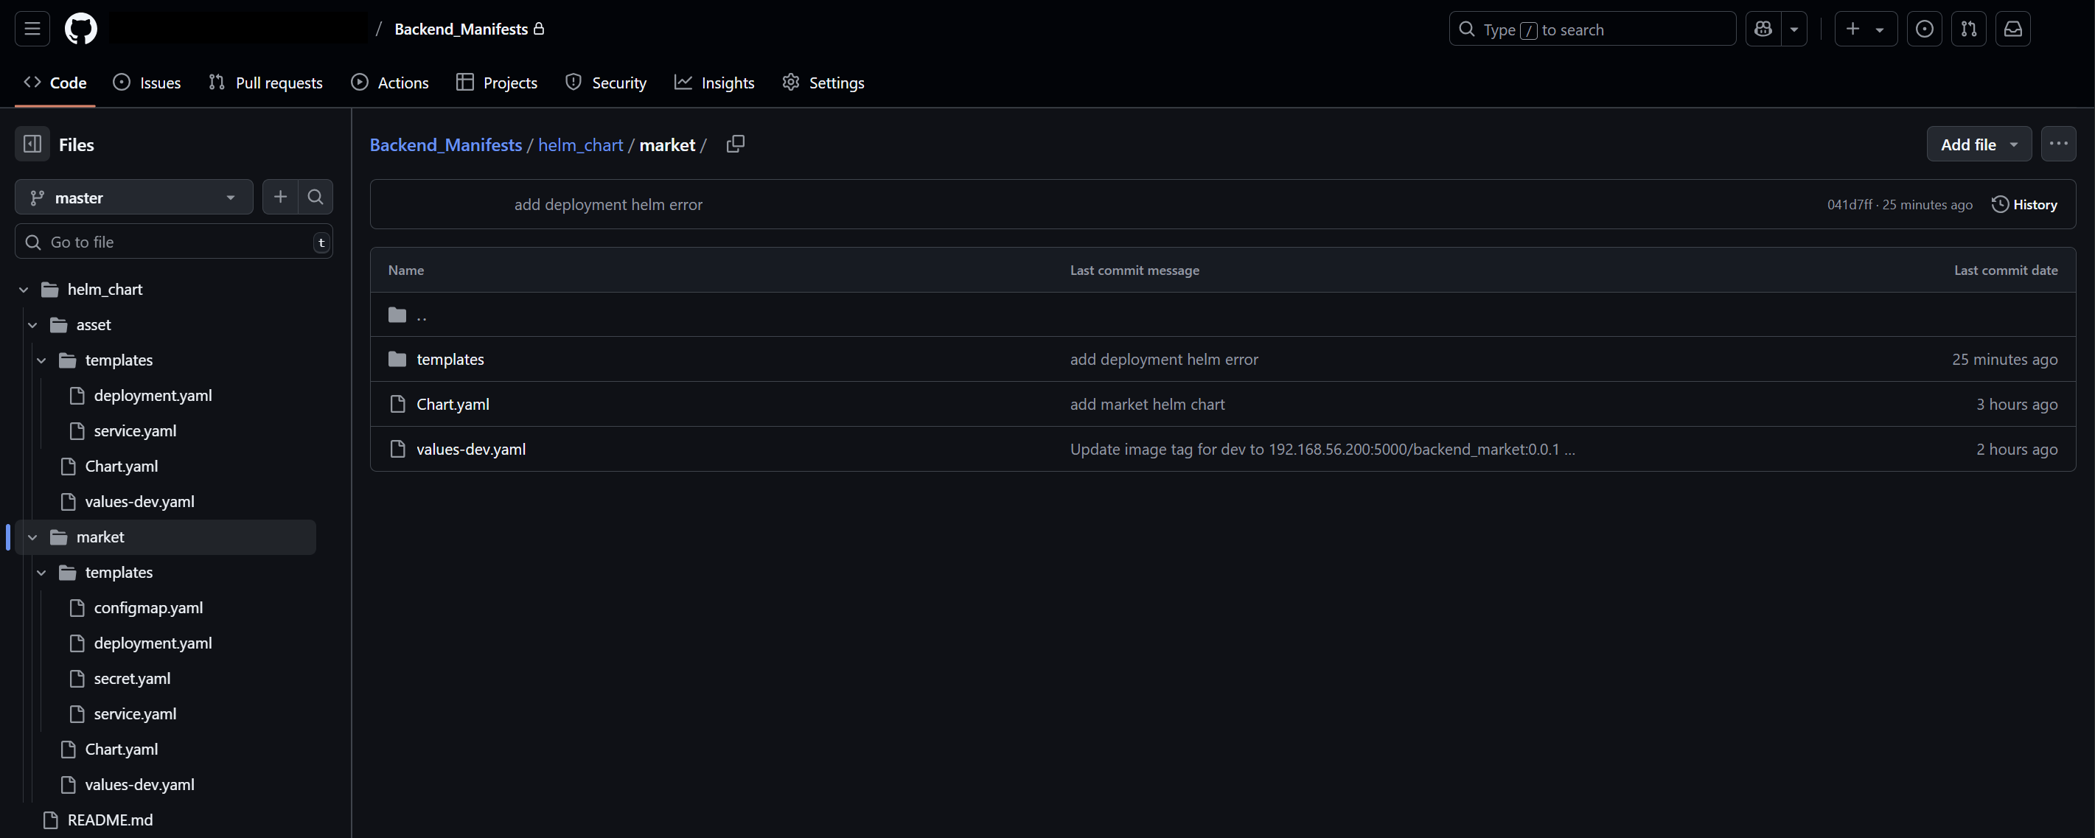Open the Copilot dropdown arrow

(1794, 29)
